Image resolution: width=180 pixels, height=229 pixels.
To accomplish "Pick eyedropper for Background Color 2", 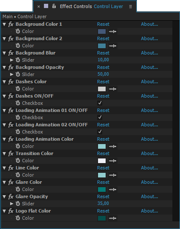I will point(113,46).
